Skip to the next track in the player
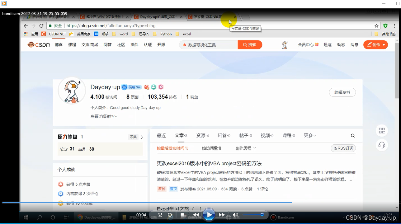The image size is (401, 224). pyautogui.click(x=222, y=215)
